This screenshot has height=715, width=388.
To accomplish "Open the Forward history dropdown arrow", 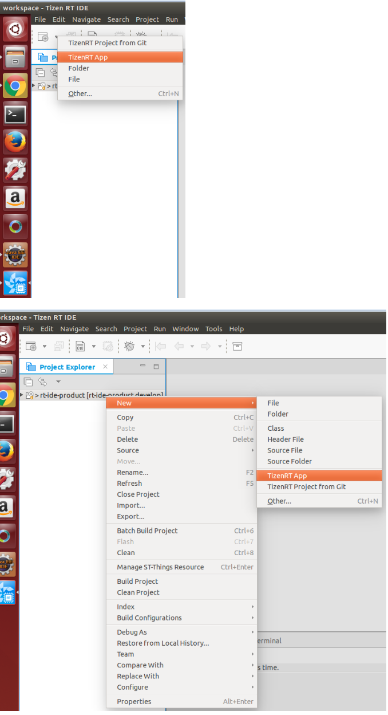I will [x=220, y=346].
